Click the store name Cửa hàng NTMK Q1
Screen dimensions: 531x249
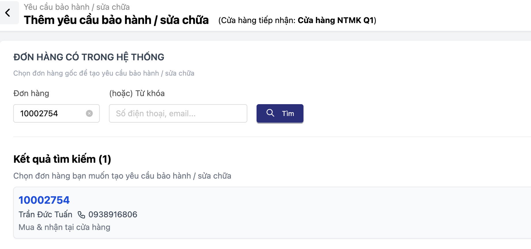coord(336,20)
